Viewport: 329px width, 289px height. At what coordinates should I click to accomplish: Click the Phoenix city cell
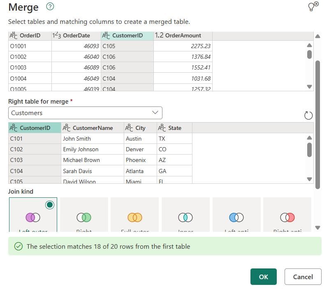(140, 160)
